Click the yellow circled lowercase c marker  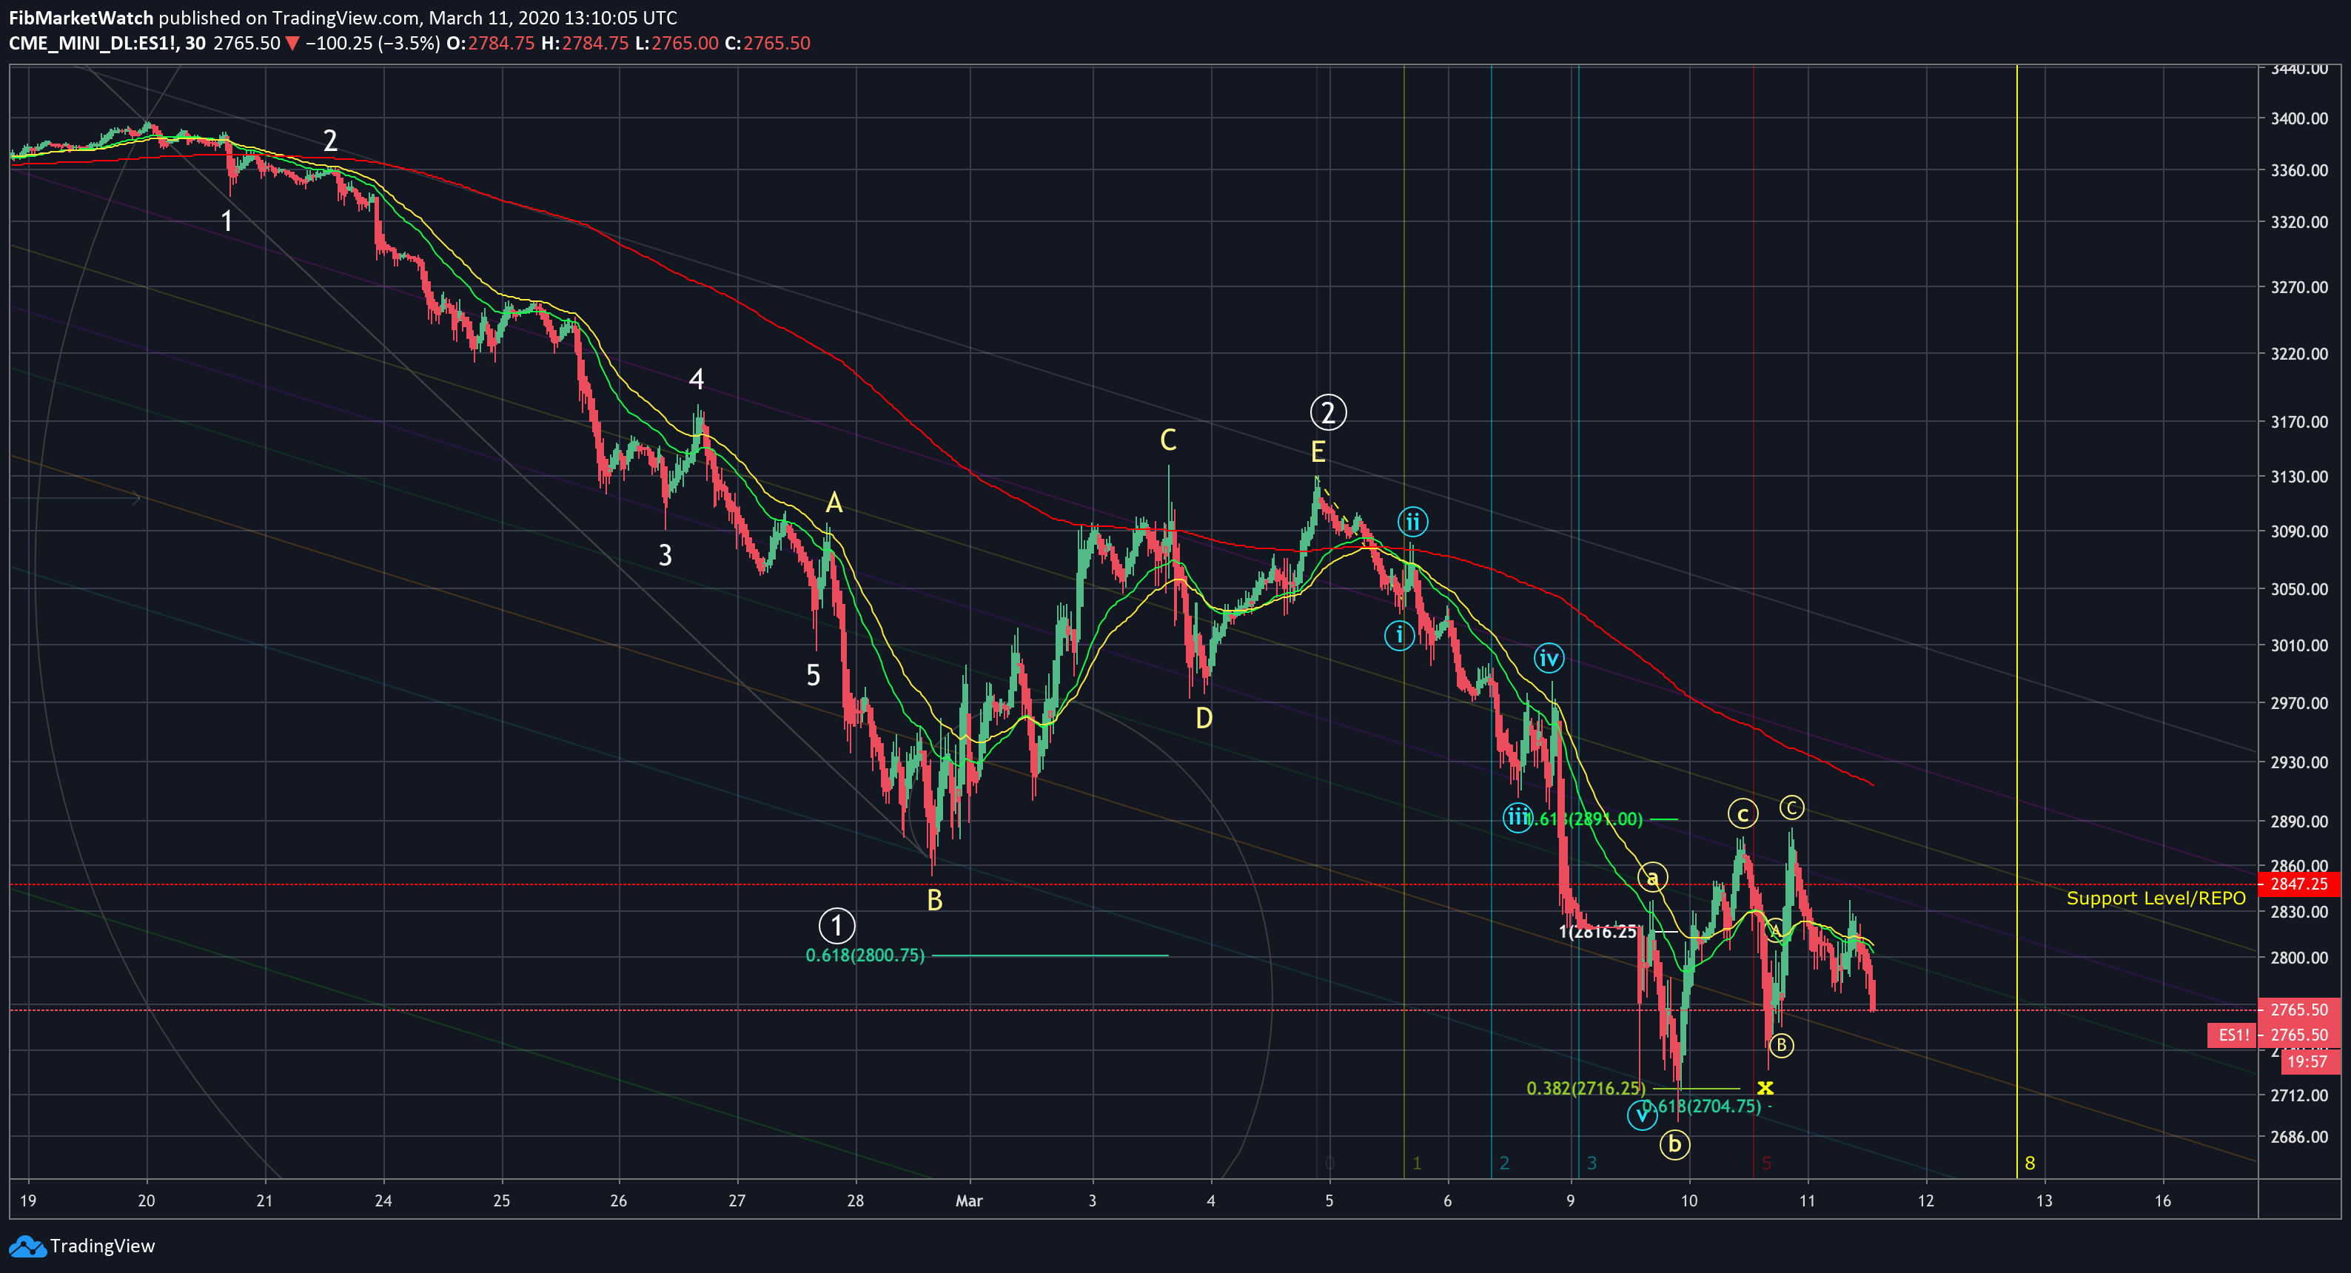tap(1743, 814)
